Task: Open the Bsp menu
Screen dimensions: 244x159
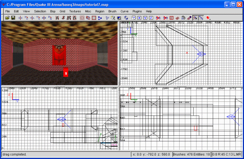Action: click(x=53, y=11)
